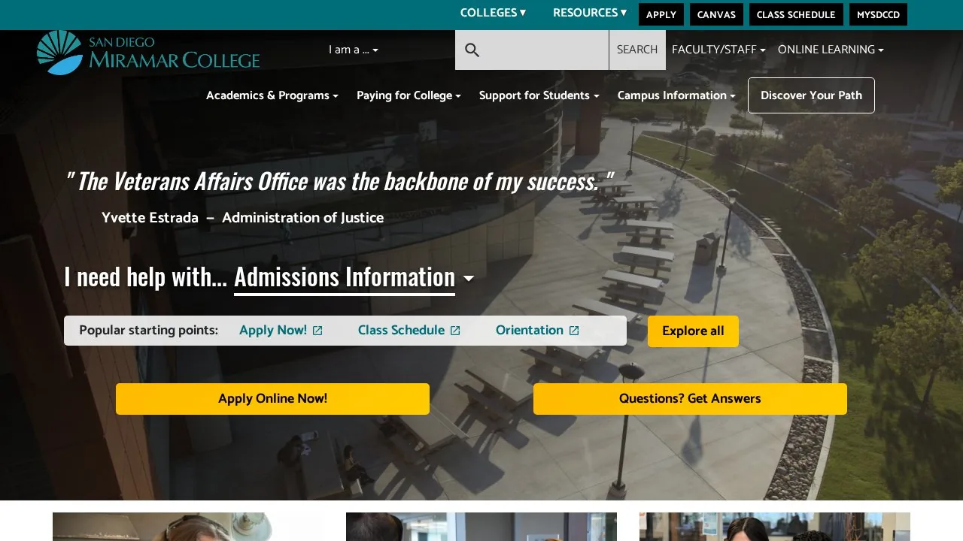Screen dimensions: 963x541
Task: Click external link icon beside Class Schedule link
Action: 455,331
